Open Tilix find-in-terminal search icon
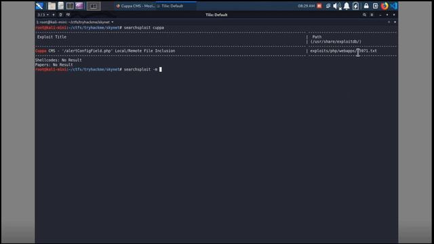 [x=365, y=15]
